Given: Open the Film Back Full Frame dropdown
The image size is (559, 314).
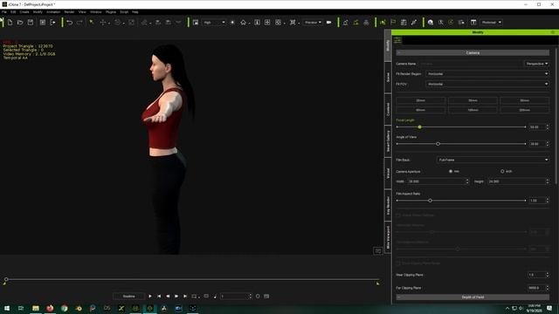Looking at the screenshot, I should [x=493, y=160].
